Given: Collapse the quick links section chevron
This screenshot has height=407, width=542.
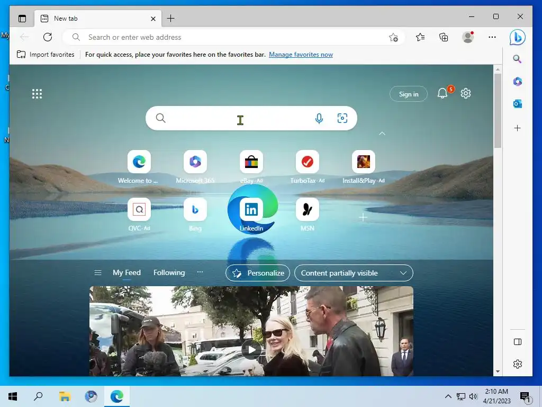Looking at the screenshot, I should (382, 134).
